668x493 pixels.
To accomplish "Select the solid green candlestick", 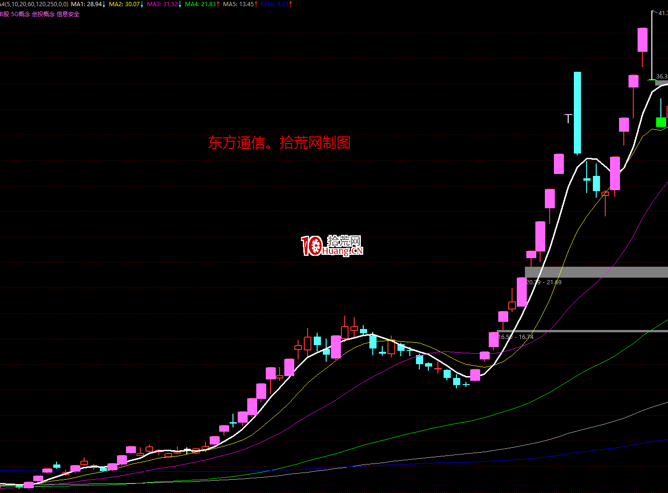I will coord(661,122).
